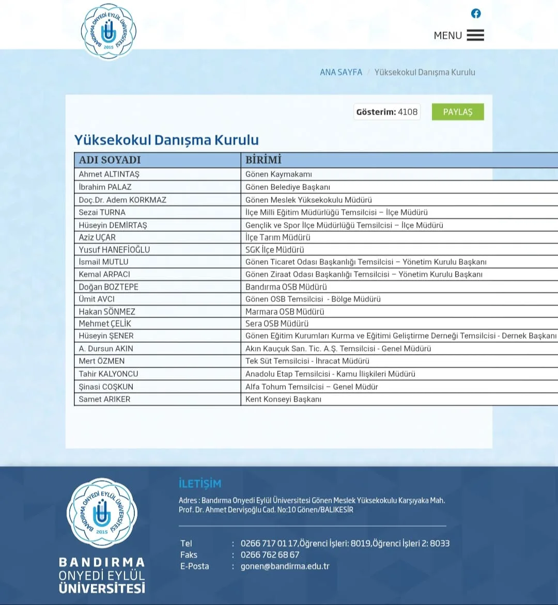This screenshot has height=605, width=558.
Task: Open the hamburger MENU icon
Action: tap(475, 35)
